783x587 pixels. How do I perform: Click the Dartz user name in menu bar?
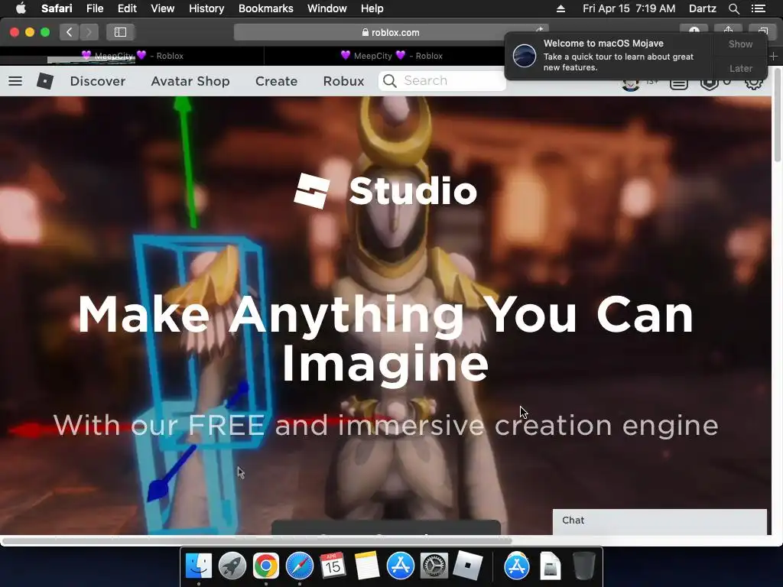[702, 8]
